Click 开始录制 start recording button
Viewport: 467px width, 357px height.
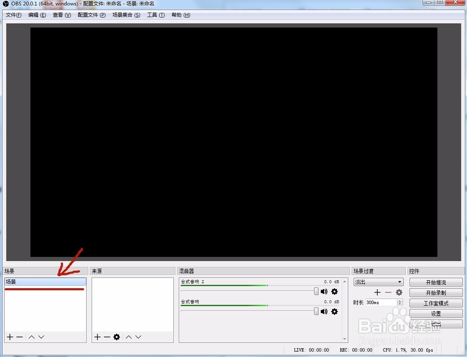pyautogui.click(x=436, y=293)
